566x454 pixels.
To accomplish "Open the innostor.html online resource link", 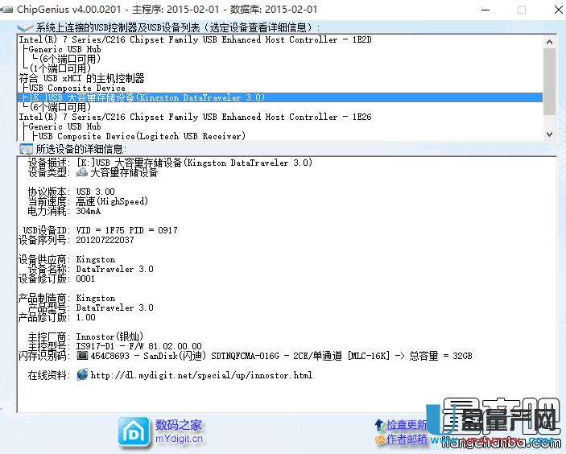I will pyautogui.click(x=201, y=375).
